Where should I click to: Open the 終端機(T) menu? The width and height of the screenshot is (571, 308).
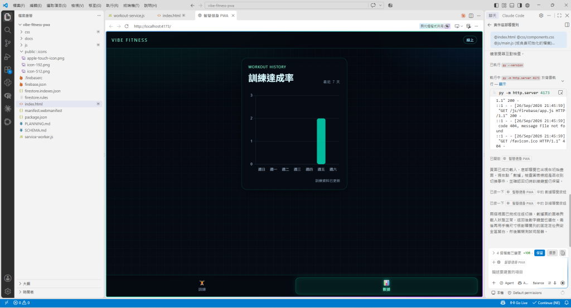click(x=131, y=6)
